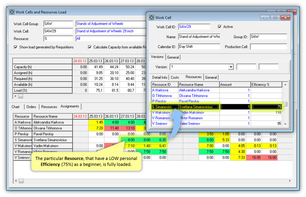Screen dimensions: 306x197
Task: Click the capacity table left scroll arrow
Action: [16, 96]
